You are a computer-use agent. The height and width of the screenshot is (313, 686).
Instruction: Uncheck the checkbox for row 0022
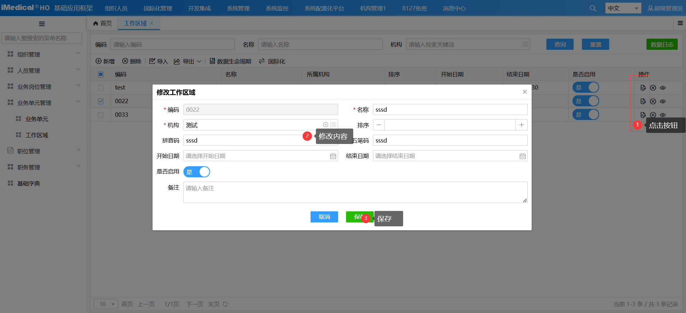tap(101, 101)
